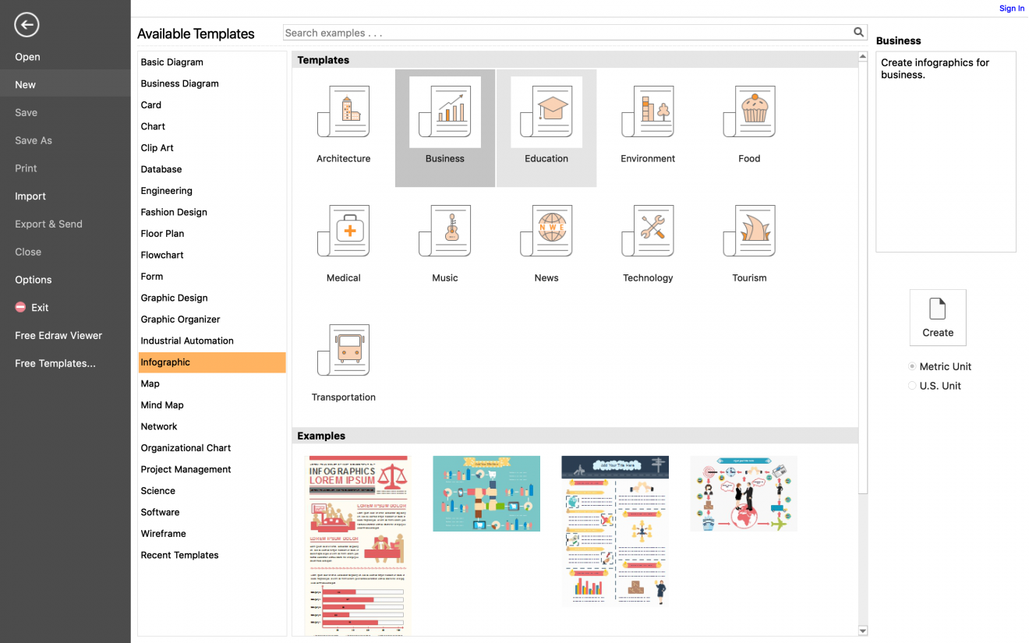This screenshot has height=643, width=1029.
Task: Open the Recent Templates category
Action: pyautogui.click(x=179, y=555)
